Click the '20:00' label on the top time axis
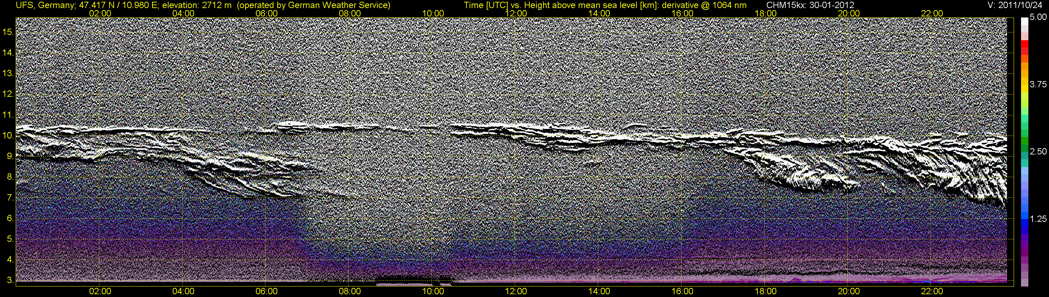This screenshot has height=297, width=1049. pos(849,13)
